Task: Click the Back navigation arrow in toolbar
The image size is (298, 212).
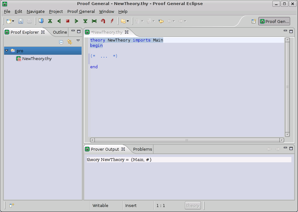Action: [169, 21]
